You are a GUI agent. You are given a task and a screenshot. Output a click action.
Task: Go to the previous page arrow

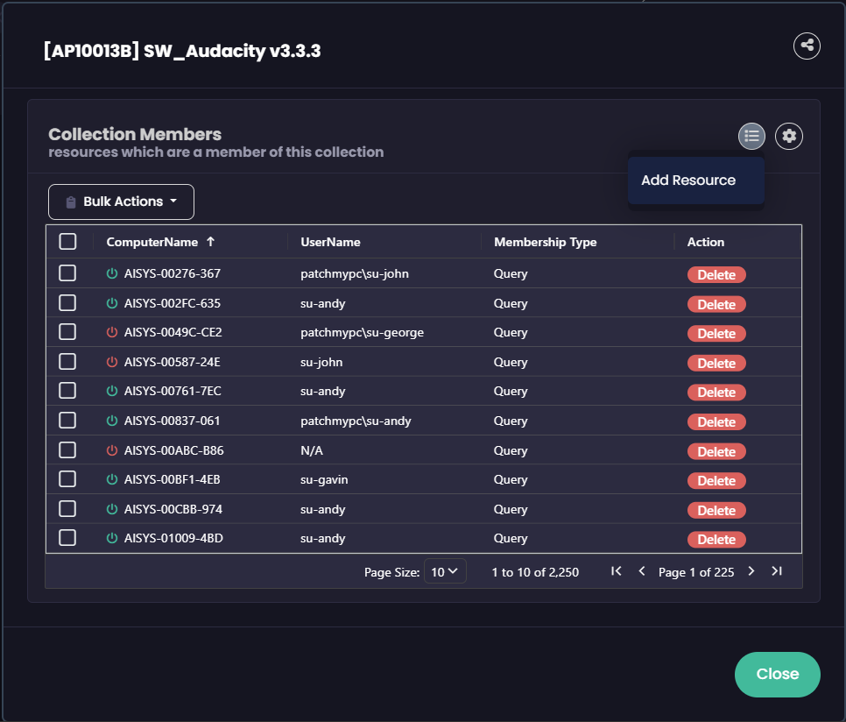pos(642,571)
